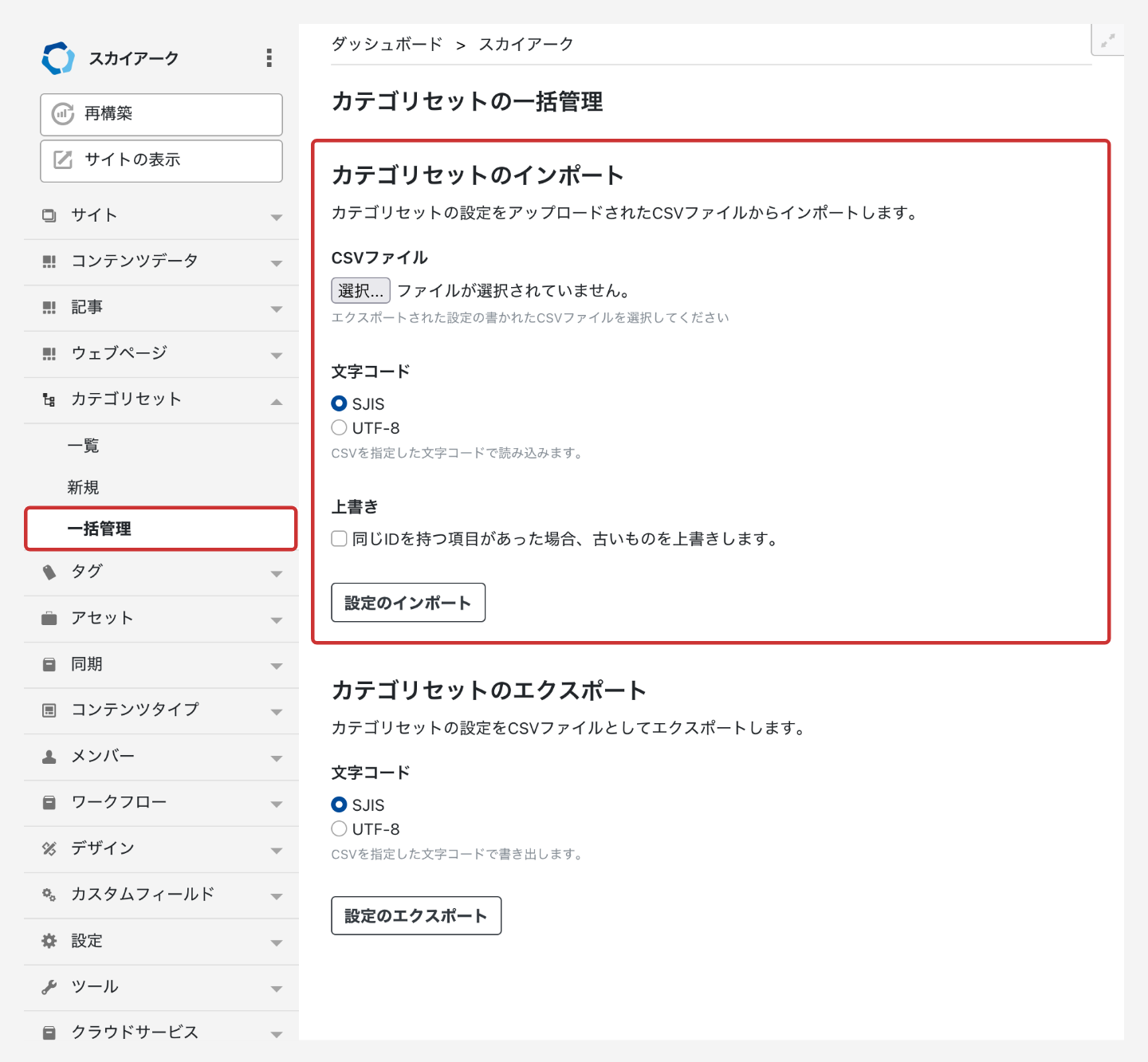Image resolution: width=1148 pixels, height=1062 pixels.
Task: Click the Asset briefcase icon
Action: coord(49,618)
